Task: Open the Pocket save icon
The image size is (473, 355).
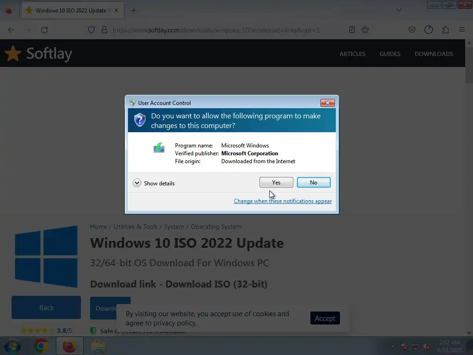Action: [x=412, y=30]
